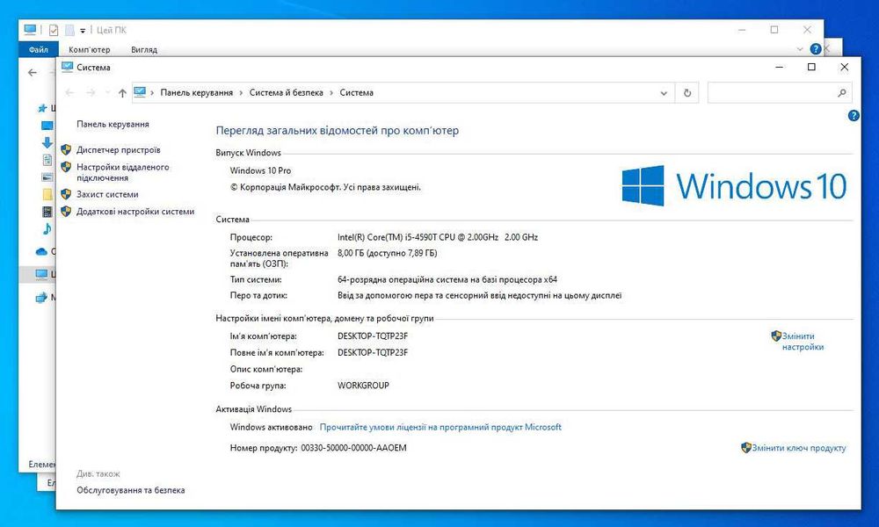Viewport: 879px width, 527px height.
Task: Click the Система breadcrumb in the address bar
Action: click(357, 92)
